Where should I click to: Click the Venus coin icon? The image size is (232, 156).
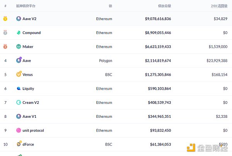[x=19, y=74]
